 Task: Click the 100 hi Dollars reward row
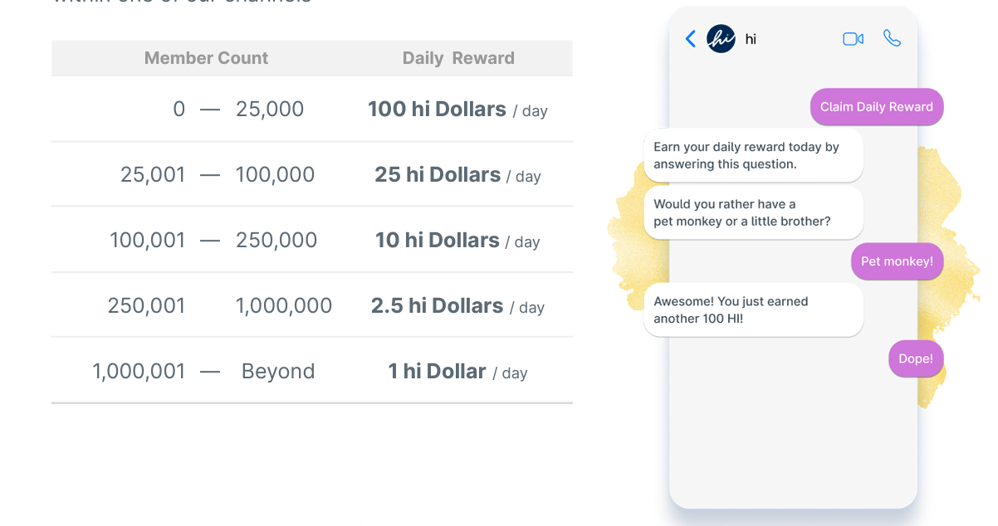coord(312,110)
